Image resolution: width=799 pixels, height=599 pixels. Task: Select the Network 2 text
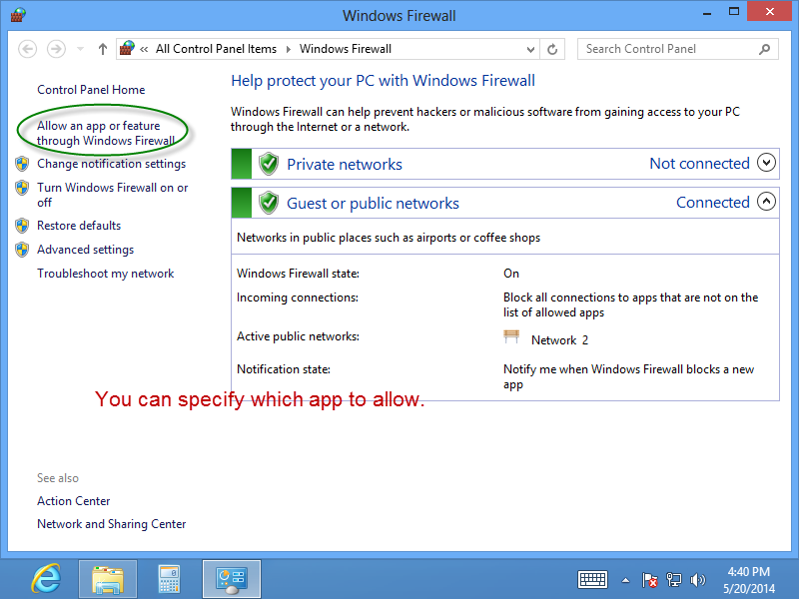point(559,340)
